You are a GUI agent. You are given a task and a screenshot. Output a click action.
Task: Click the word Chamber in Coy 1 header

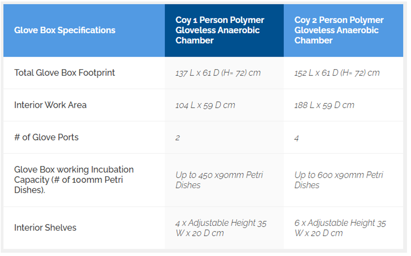pos(194,41)
